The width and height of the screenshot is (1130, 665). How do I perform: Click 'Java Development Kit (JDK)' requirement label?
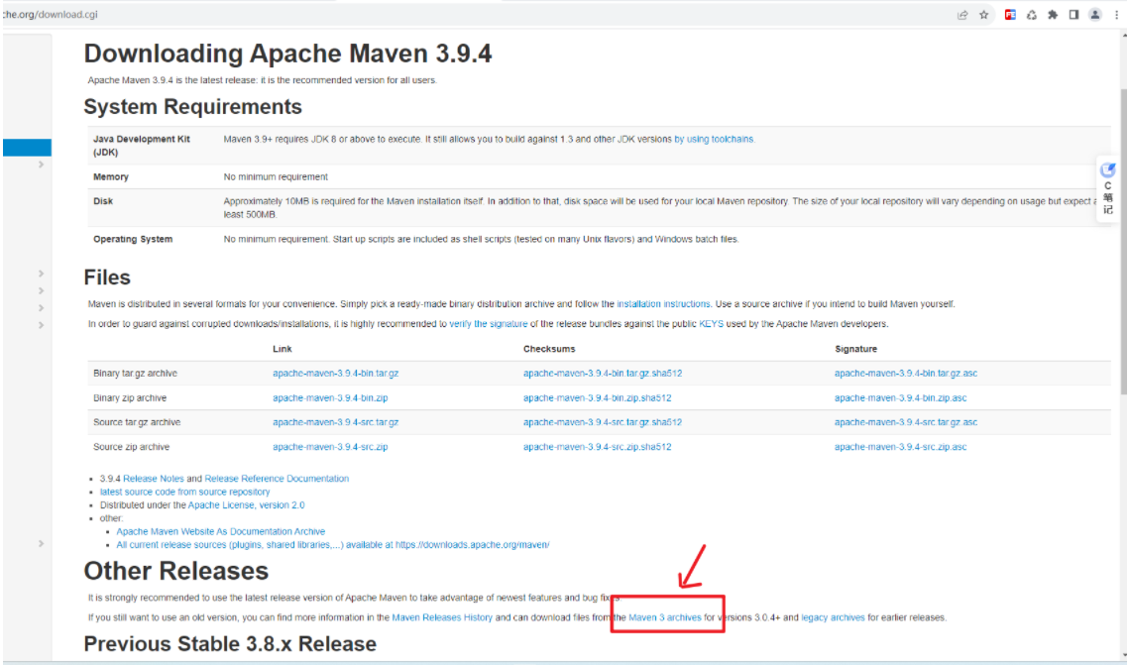(142, 146)
